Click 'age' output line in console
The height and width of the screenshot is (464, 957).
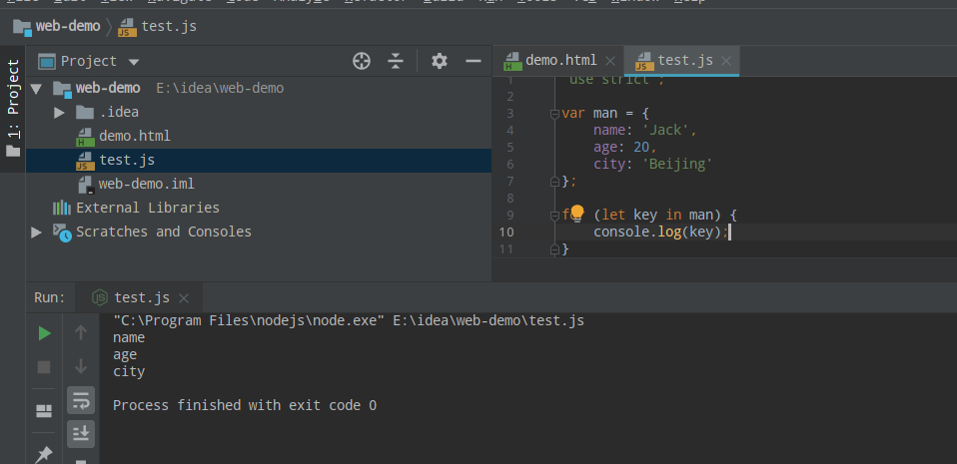(x=125, y=354)
